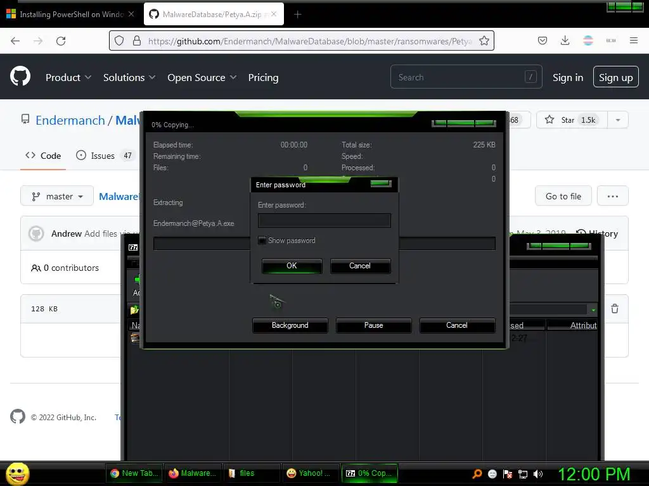This screenshot has height=486, width=649.
Task: Open the Code tab
Action: click(43, 156)
